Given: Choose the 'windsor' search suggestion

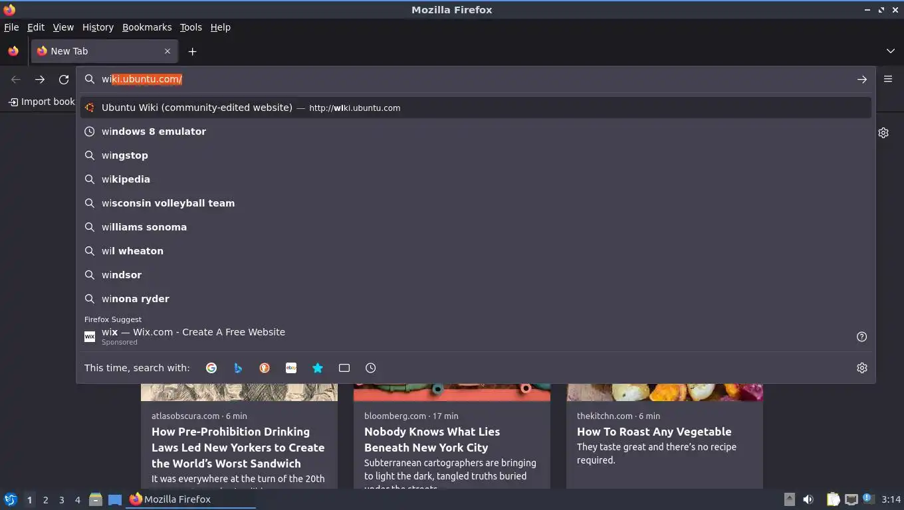Looking at the screenshot, I should point(476,275).
